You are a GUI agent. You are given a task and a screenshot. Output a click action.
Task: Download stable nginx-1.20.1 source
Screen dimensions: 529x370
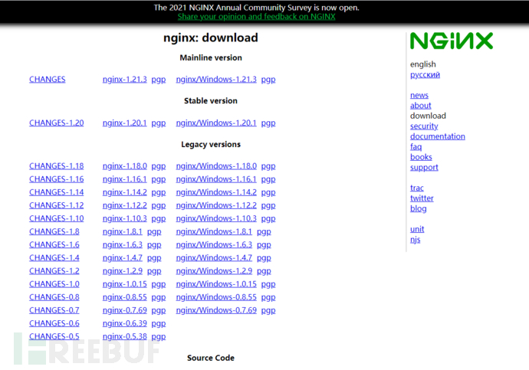tap(124, 123)
